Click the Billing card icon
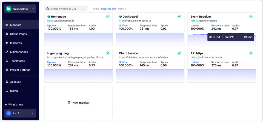Screen dimensions: 263x122 click(x=7, y=91)
